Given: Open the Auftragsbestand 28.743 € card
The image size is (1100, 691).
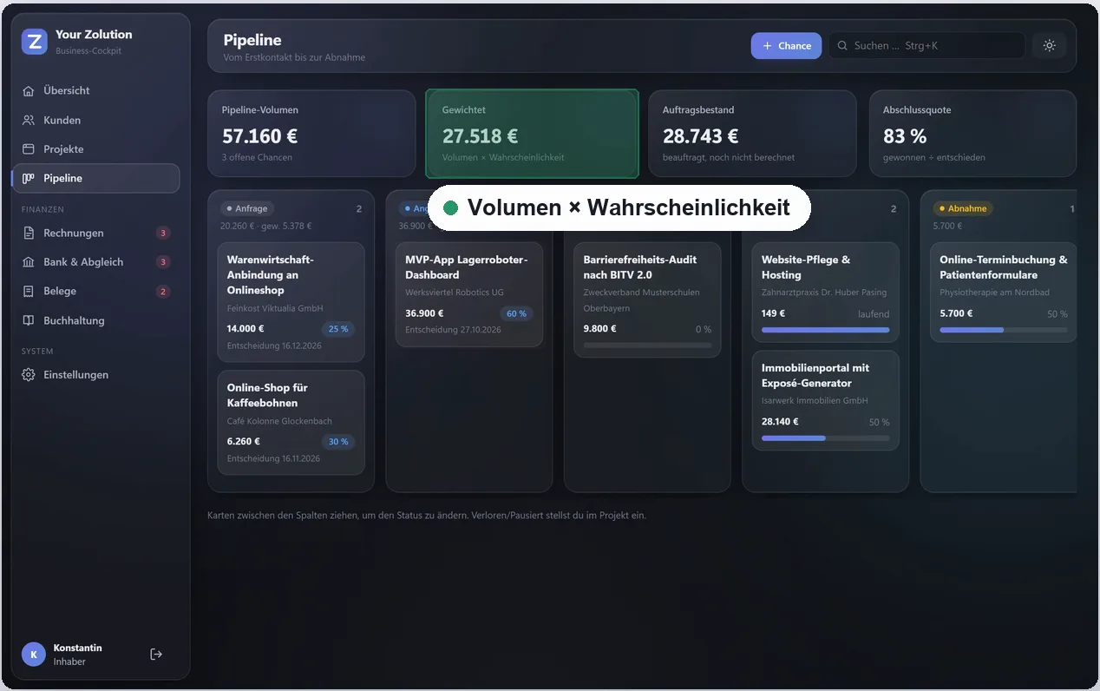Looking at the screenshot, I should (x=754, y=134).
